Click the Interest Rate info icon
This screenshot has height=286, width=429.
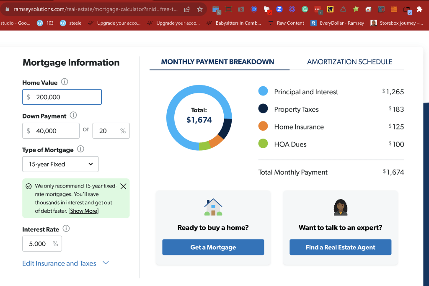coord(66,228)
